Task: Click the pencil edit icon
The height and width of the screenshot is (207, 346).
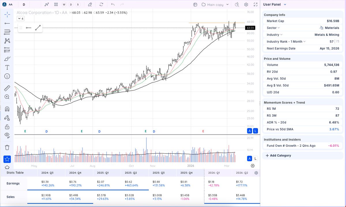Action: [x=90, y=5]
